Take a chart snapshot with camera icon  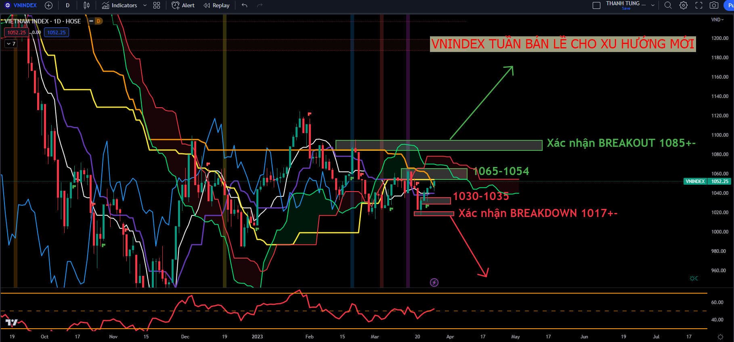tap(714, 5)
